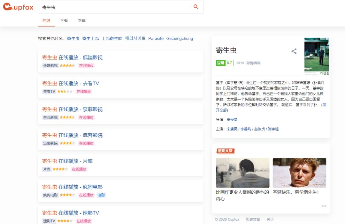This screenshot has height=224, width=345.
Task: Click the share icon beside 寄生虫 title
Action: (x=294, y=51)
